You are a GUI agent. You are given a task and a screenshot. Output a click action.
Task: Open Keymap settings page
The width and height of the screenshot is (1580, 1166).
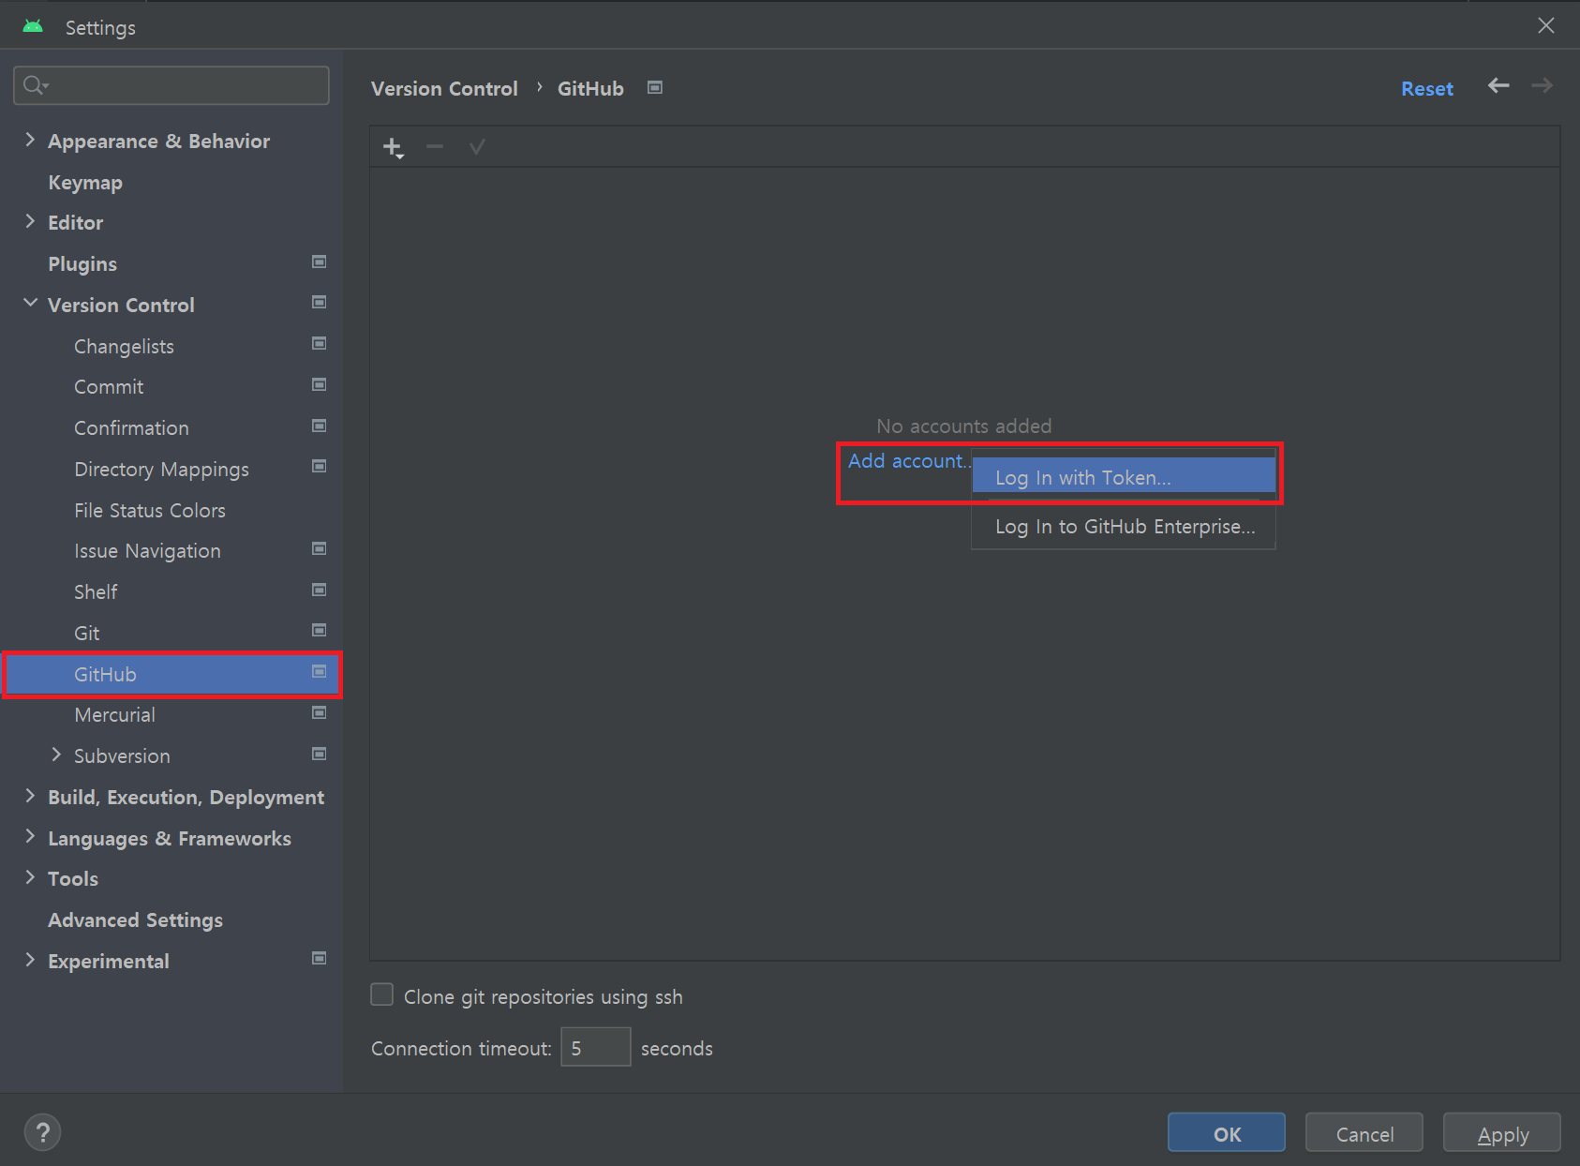click(85, 183)
